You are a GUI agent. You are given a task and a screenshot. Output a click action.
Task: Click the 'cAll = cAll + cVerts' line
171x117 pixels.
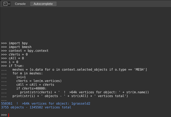pos(35,85)
